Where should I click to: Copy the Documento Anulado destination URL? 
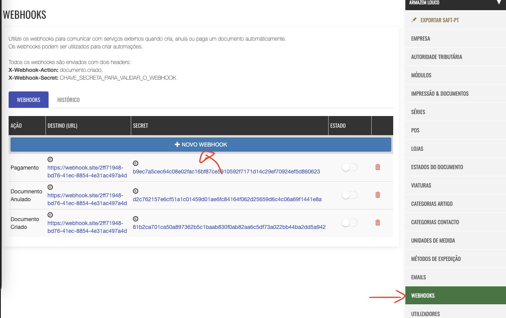[50, 187]
